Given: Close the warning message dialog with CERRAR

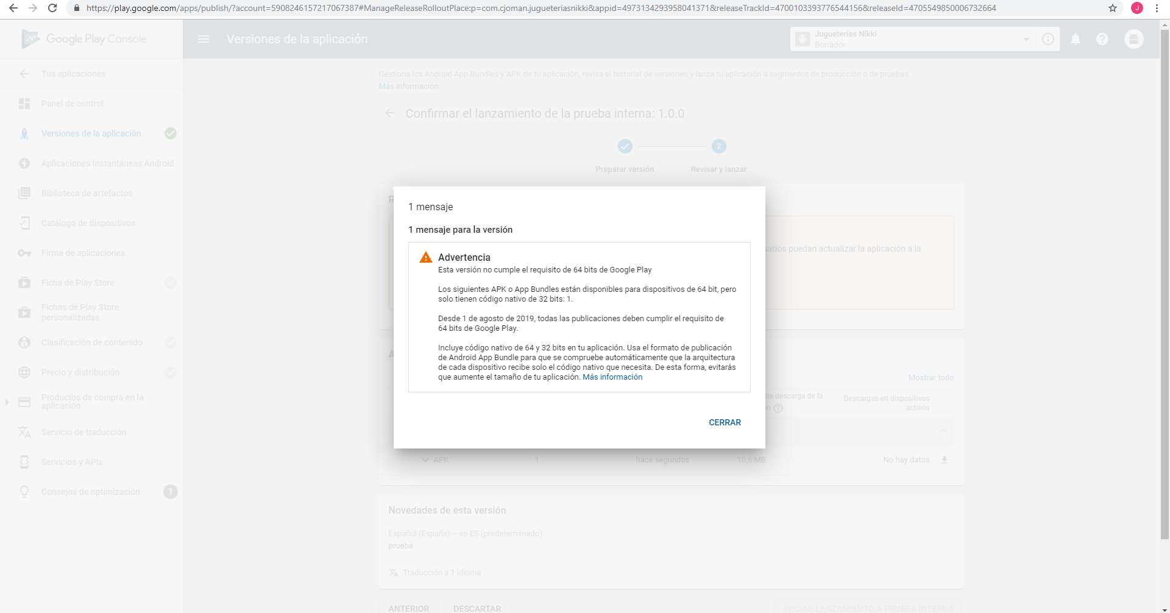Looking at the screenshot, I should pos(725,422).
